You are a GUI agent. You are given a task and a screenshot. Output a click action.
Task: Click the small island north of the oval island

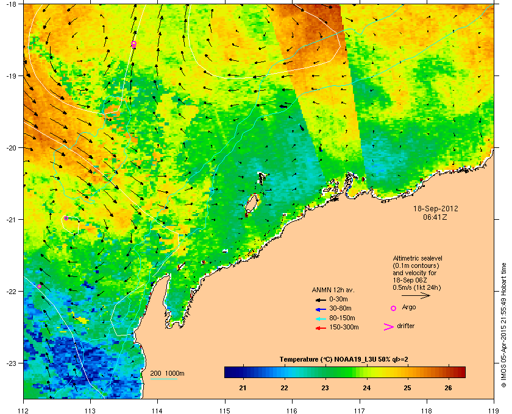(x=262, y=179)
